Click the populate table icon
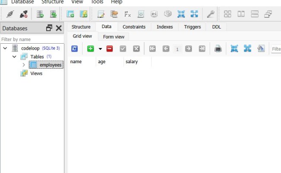Image resolution: width=281 pixels, height=173 pixels. point(261,48)
